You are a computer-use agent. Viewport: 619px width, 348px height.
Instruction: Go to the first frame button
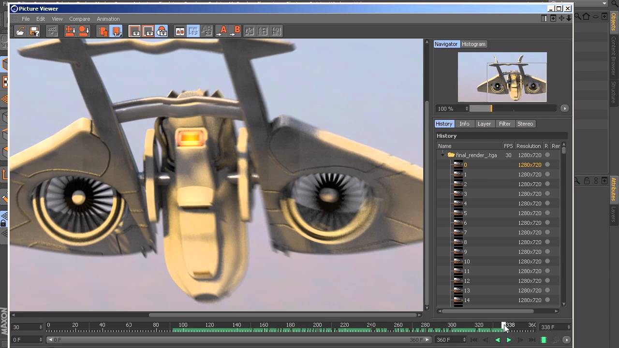point(474,340)
